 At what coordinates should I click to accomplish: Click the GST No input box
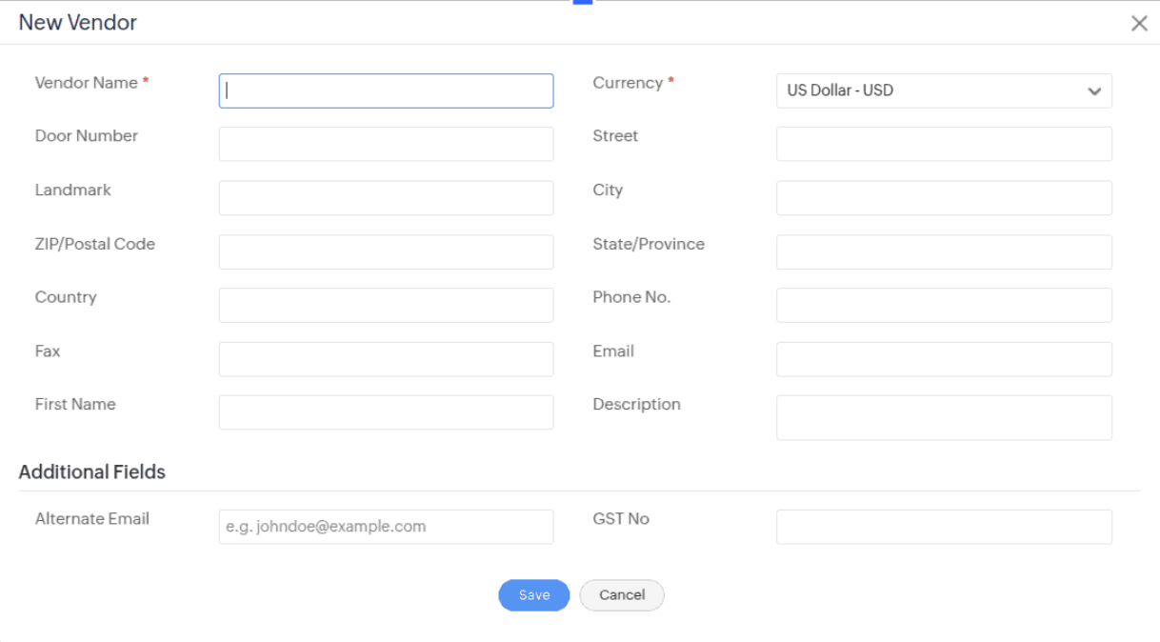click(x=944, y=527)
